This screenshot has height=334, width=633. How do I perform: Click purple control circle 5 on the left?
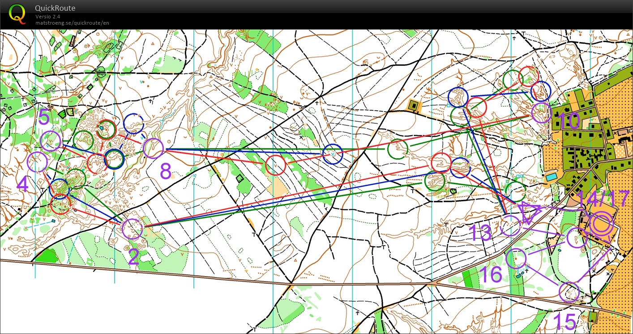(x=51, y=141)
